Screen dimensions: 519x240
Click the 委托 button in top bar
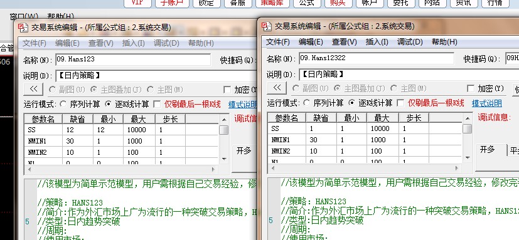(400, 3)
